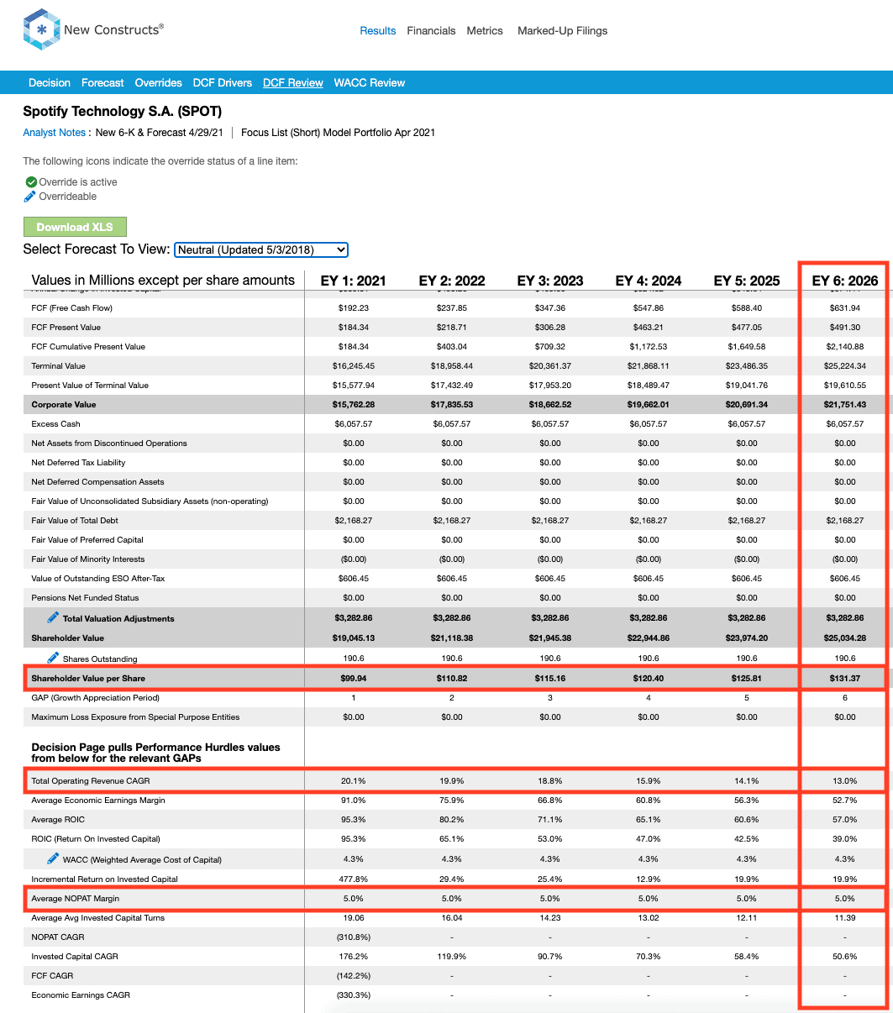The image size is (893, 1013).
Task: Click pencil icon beside WACC row
Action: tap(53, 858)
